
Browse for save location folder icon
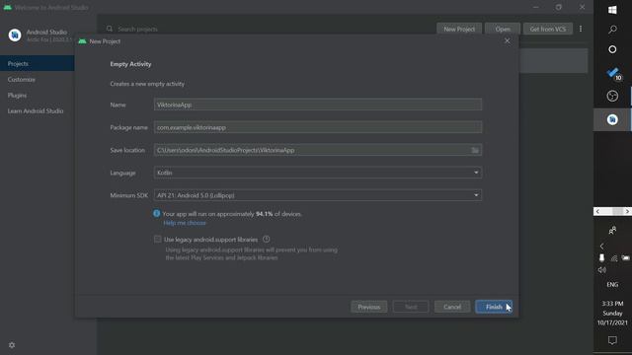[475, 150]
